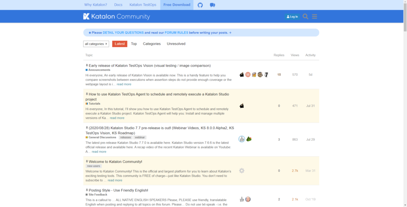
Task: Click the Katalon Community logo
Action: (x=116, y=17)
